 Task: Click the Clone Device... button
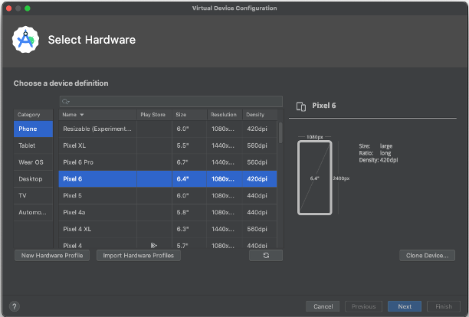tap(427, 256)
